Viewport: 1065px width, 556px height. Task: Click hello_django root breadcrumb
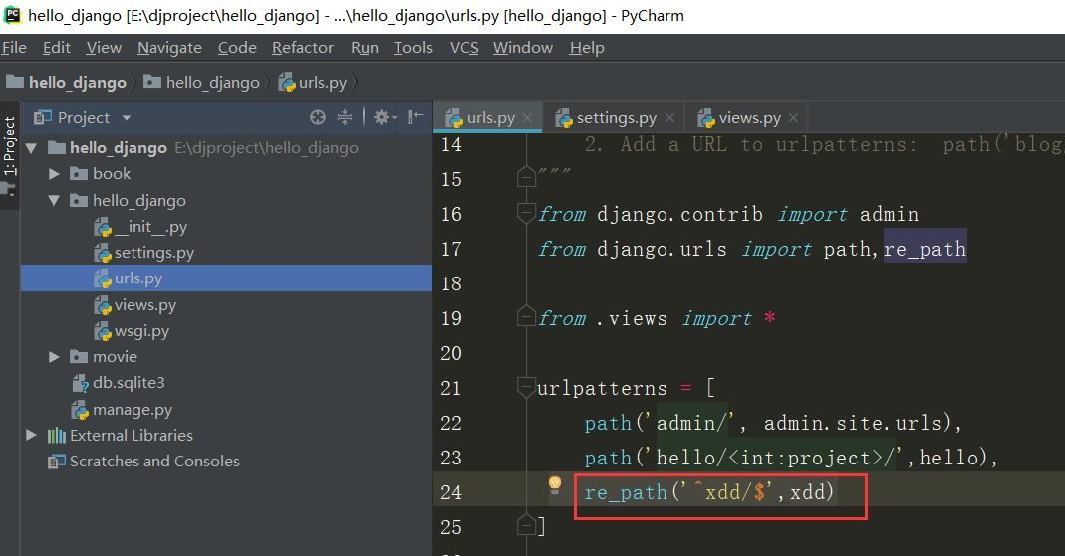(66, 82)
